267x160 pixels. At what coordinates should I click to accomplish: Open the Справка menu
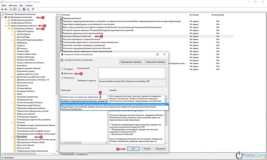[29, 5]
